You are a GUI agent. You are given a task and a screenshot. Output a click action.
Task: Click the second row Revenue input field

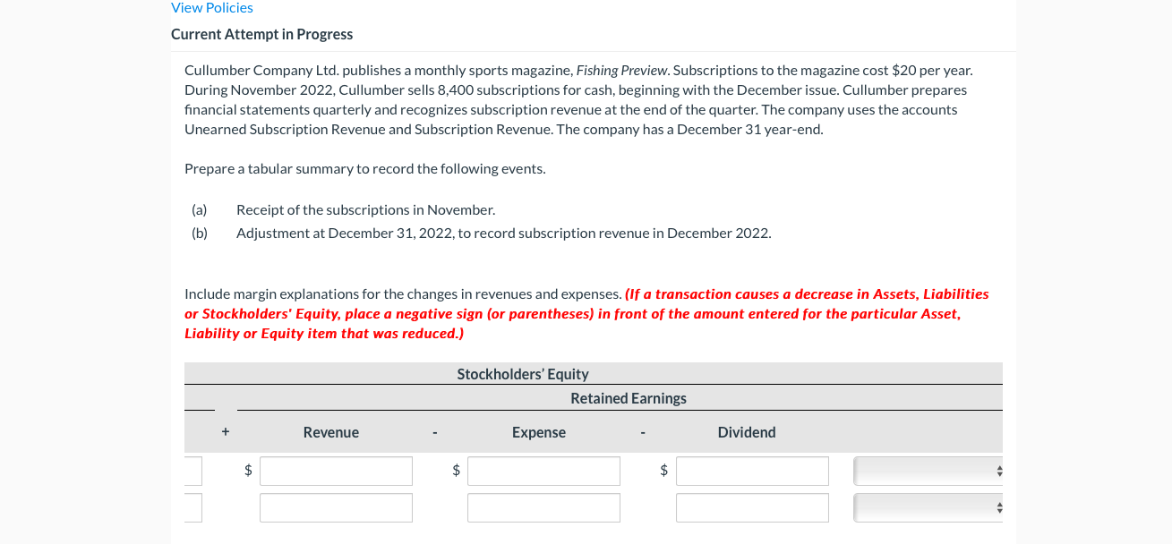(x=336, y=507)
